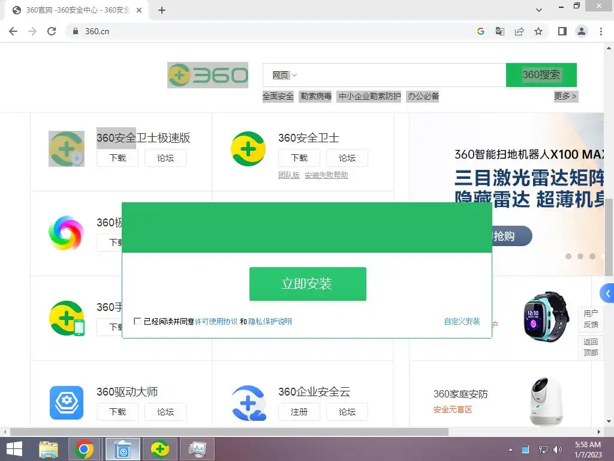
Task: Expand 更多 > hot topics link
Action: (x=565, y=96)
